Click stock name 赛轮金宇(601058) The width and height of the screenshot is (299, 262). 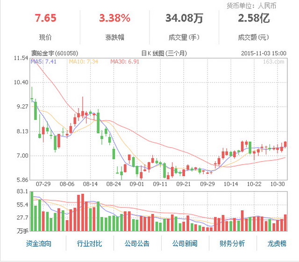point(55,53)
